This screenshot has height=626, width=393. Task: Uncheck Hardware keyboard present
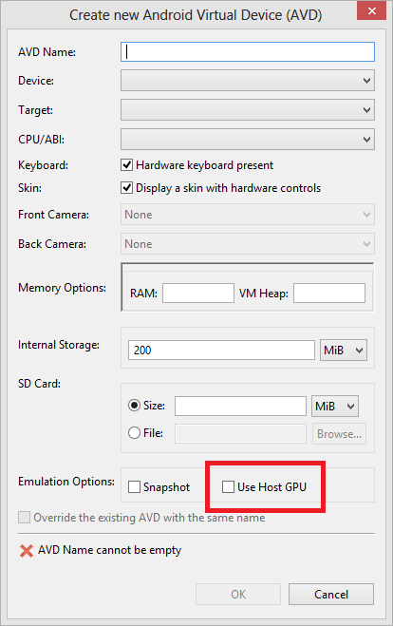pyautogui.click(x=127, y=165)
